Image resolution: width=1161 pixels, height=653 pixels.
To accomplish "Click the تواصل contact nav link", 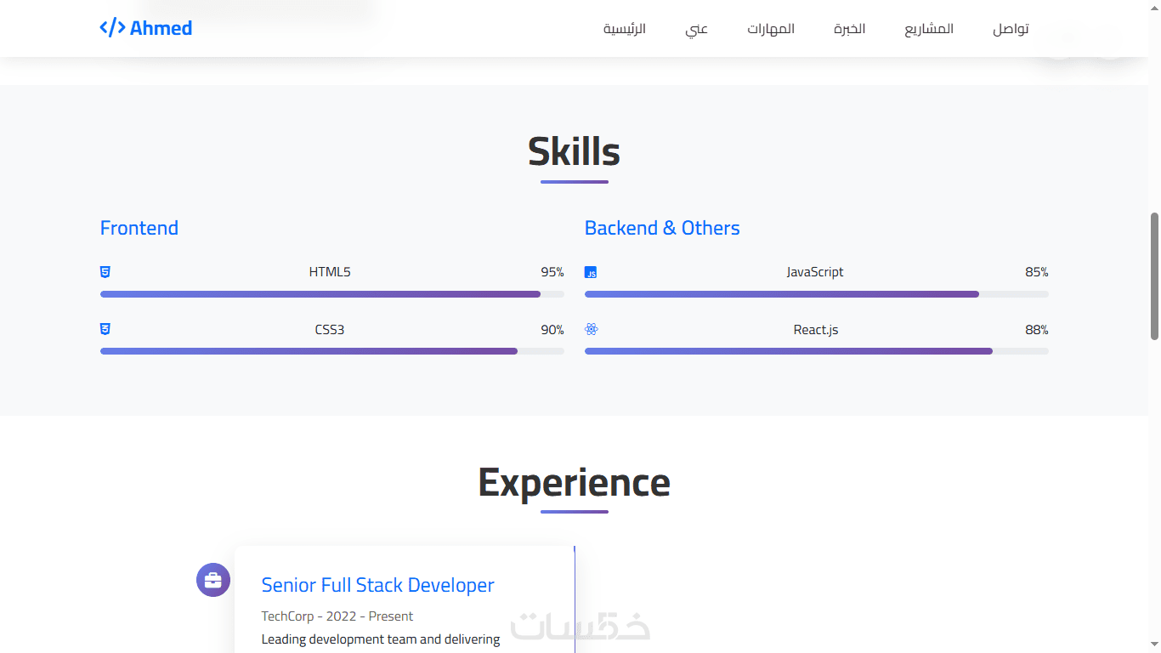I will coord(1011,29).
